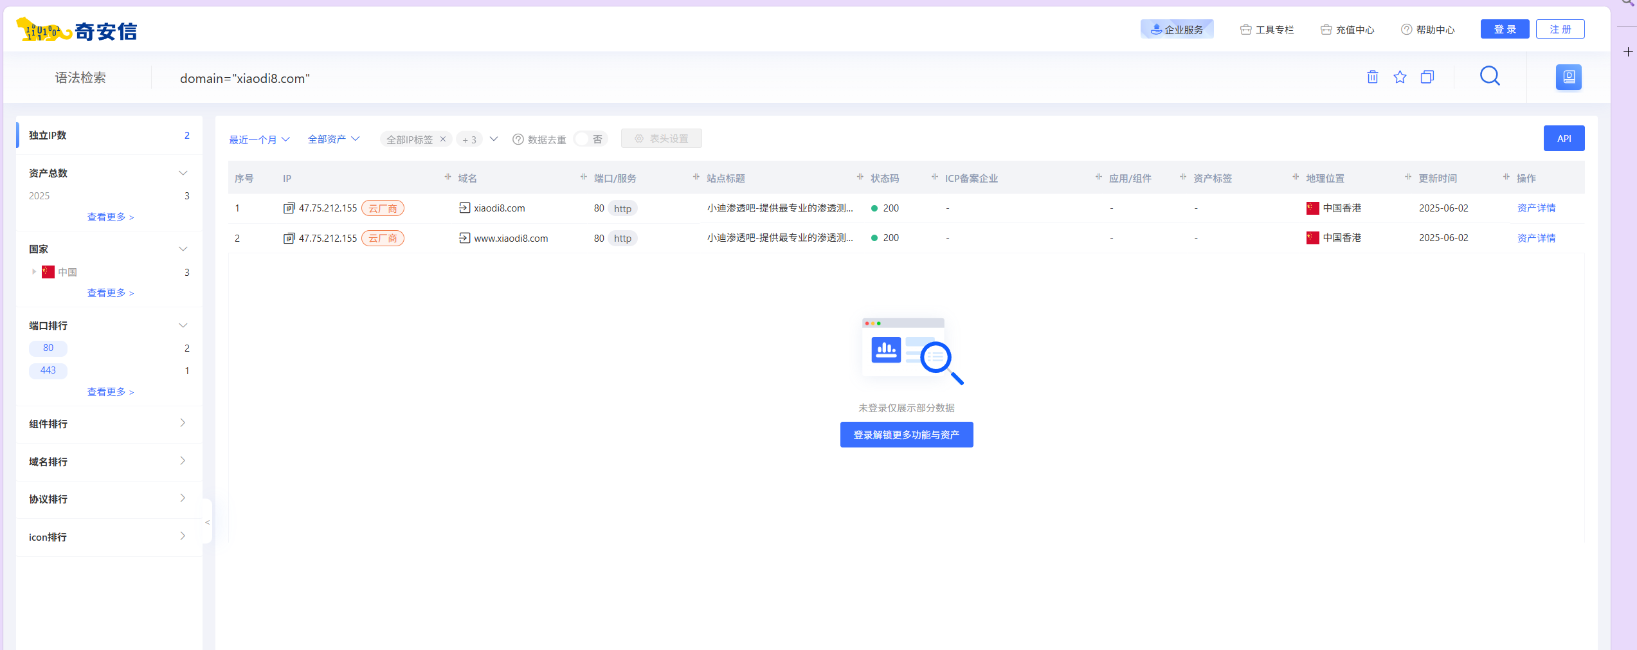Expand the 协议排行 section
Image resolution: width=1637 pixels, height=650 pixels.
(x=183, y=498)
